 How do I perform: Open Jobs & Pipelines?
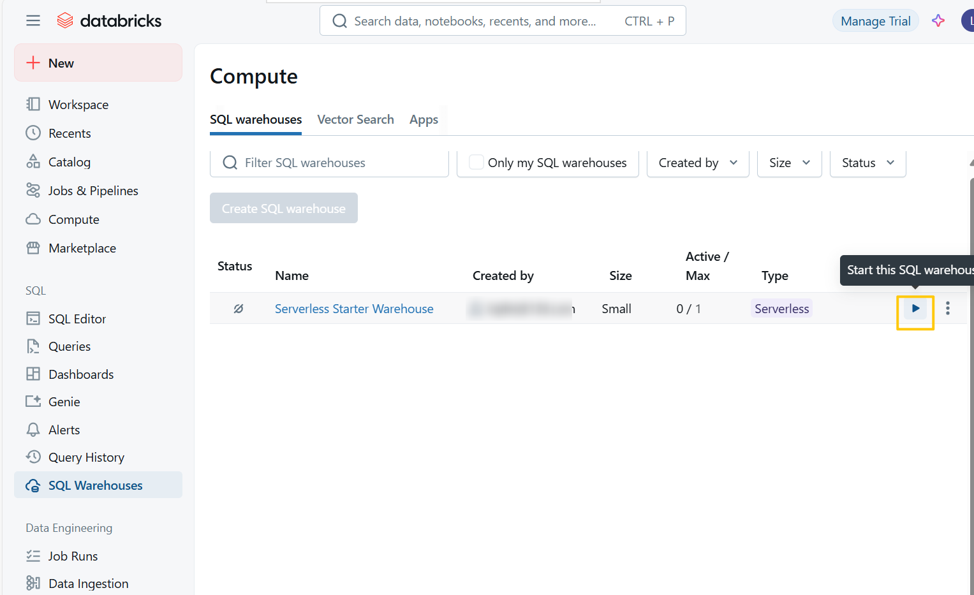point(98,191)
